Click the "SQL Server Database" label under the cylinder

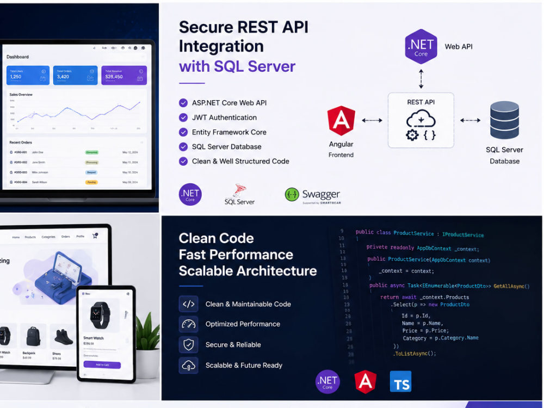(x=504, y=156)
